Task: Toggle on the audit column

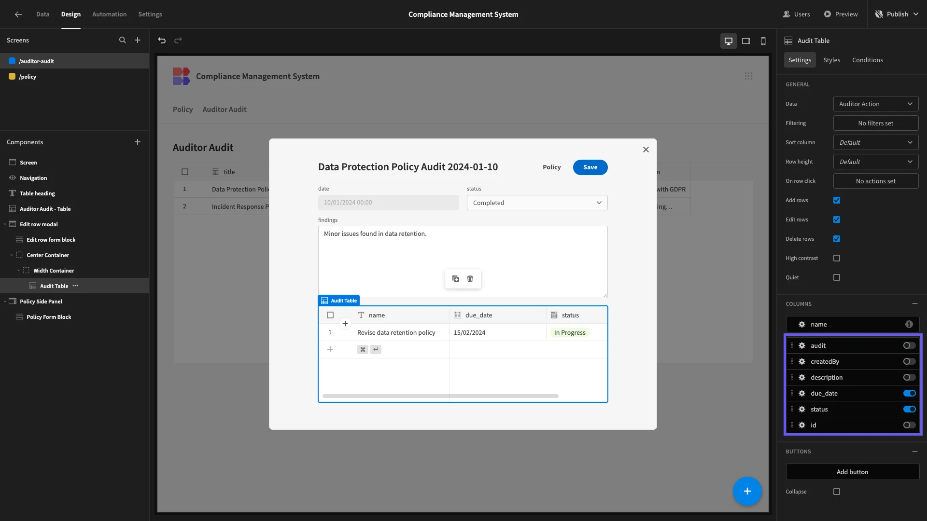Action: 910,345
